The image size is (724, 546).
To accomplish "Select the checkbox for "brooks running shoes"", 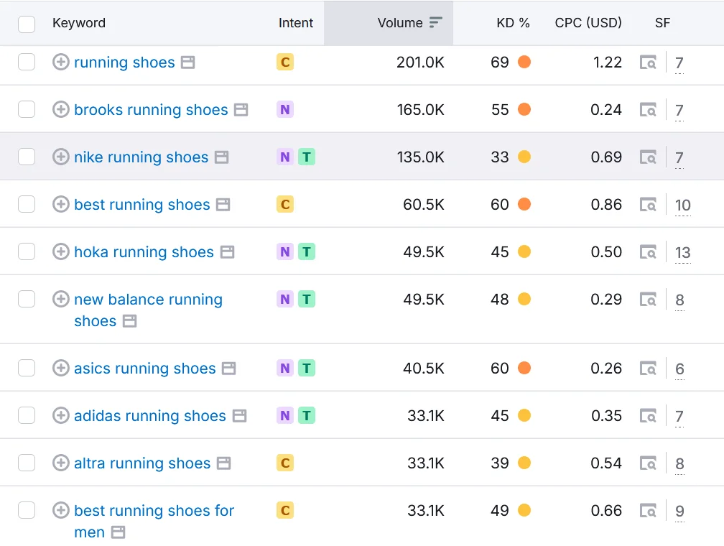I will click(x=26, y=109).
